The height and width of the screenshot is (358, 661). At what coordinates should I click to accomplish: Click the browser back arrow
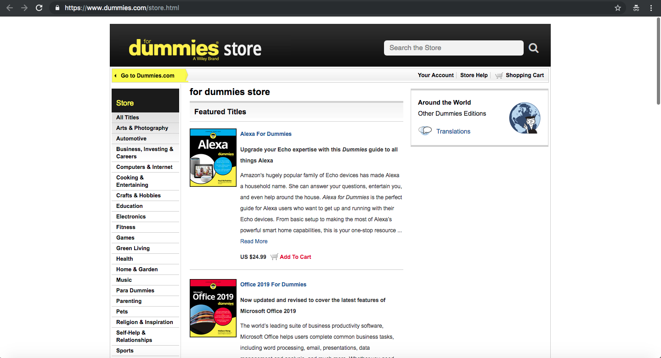click(x=10, y=8)
